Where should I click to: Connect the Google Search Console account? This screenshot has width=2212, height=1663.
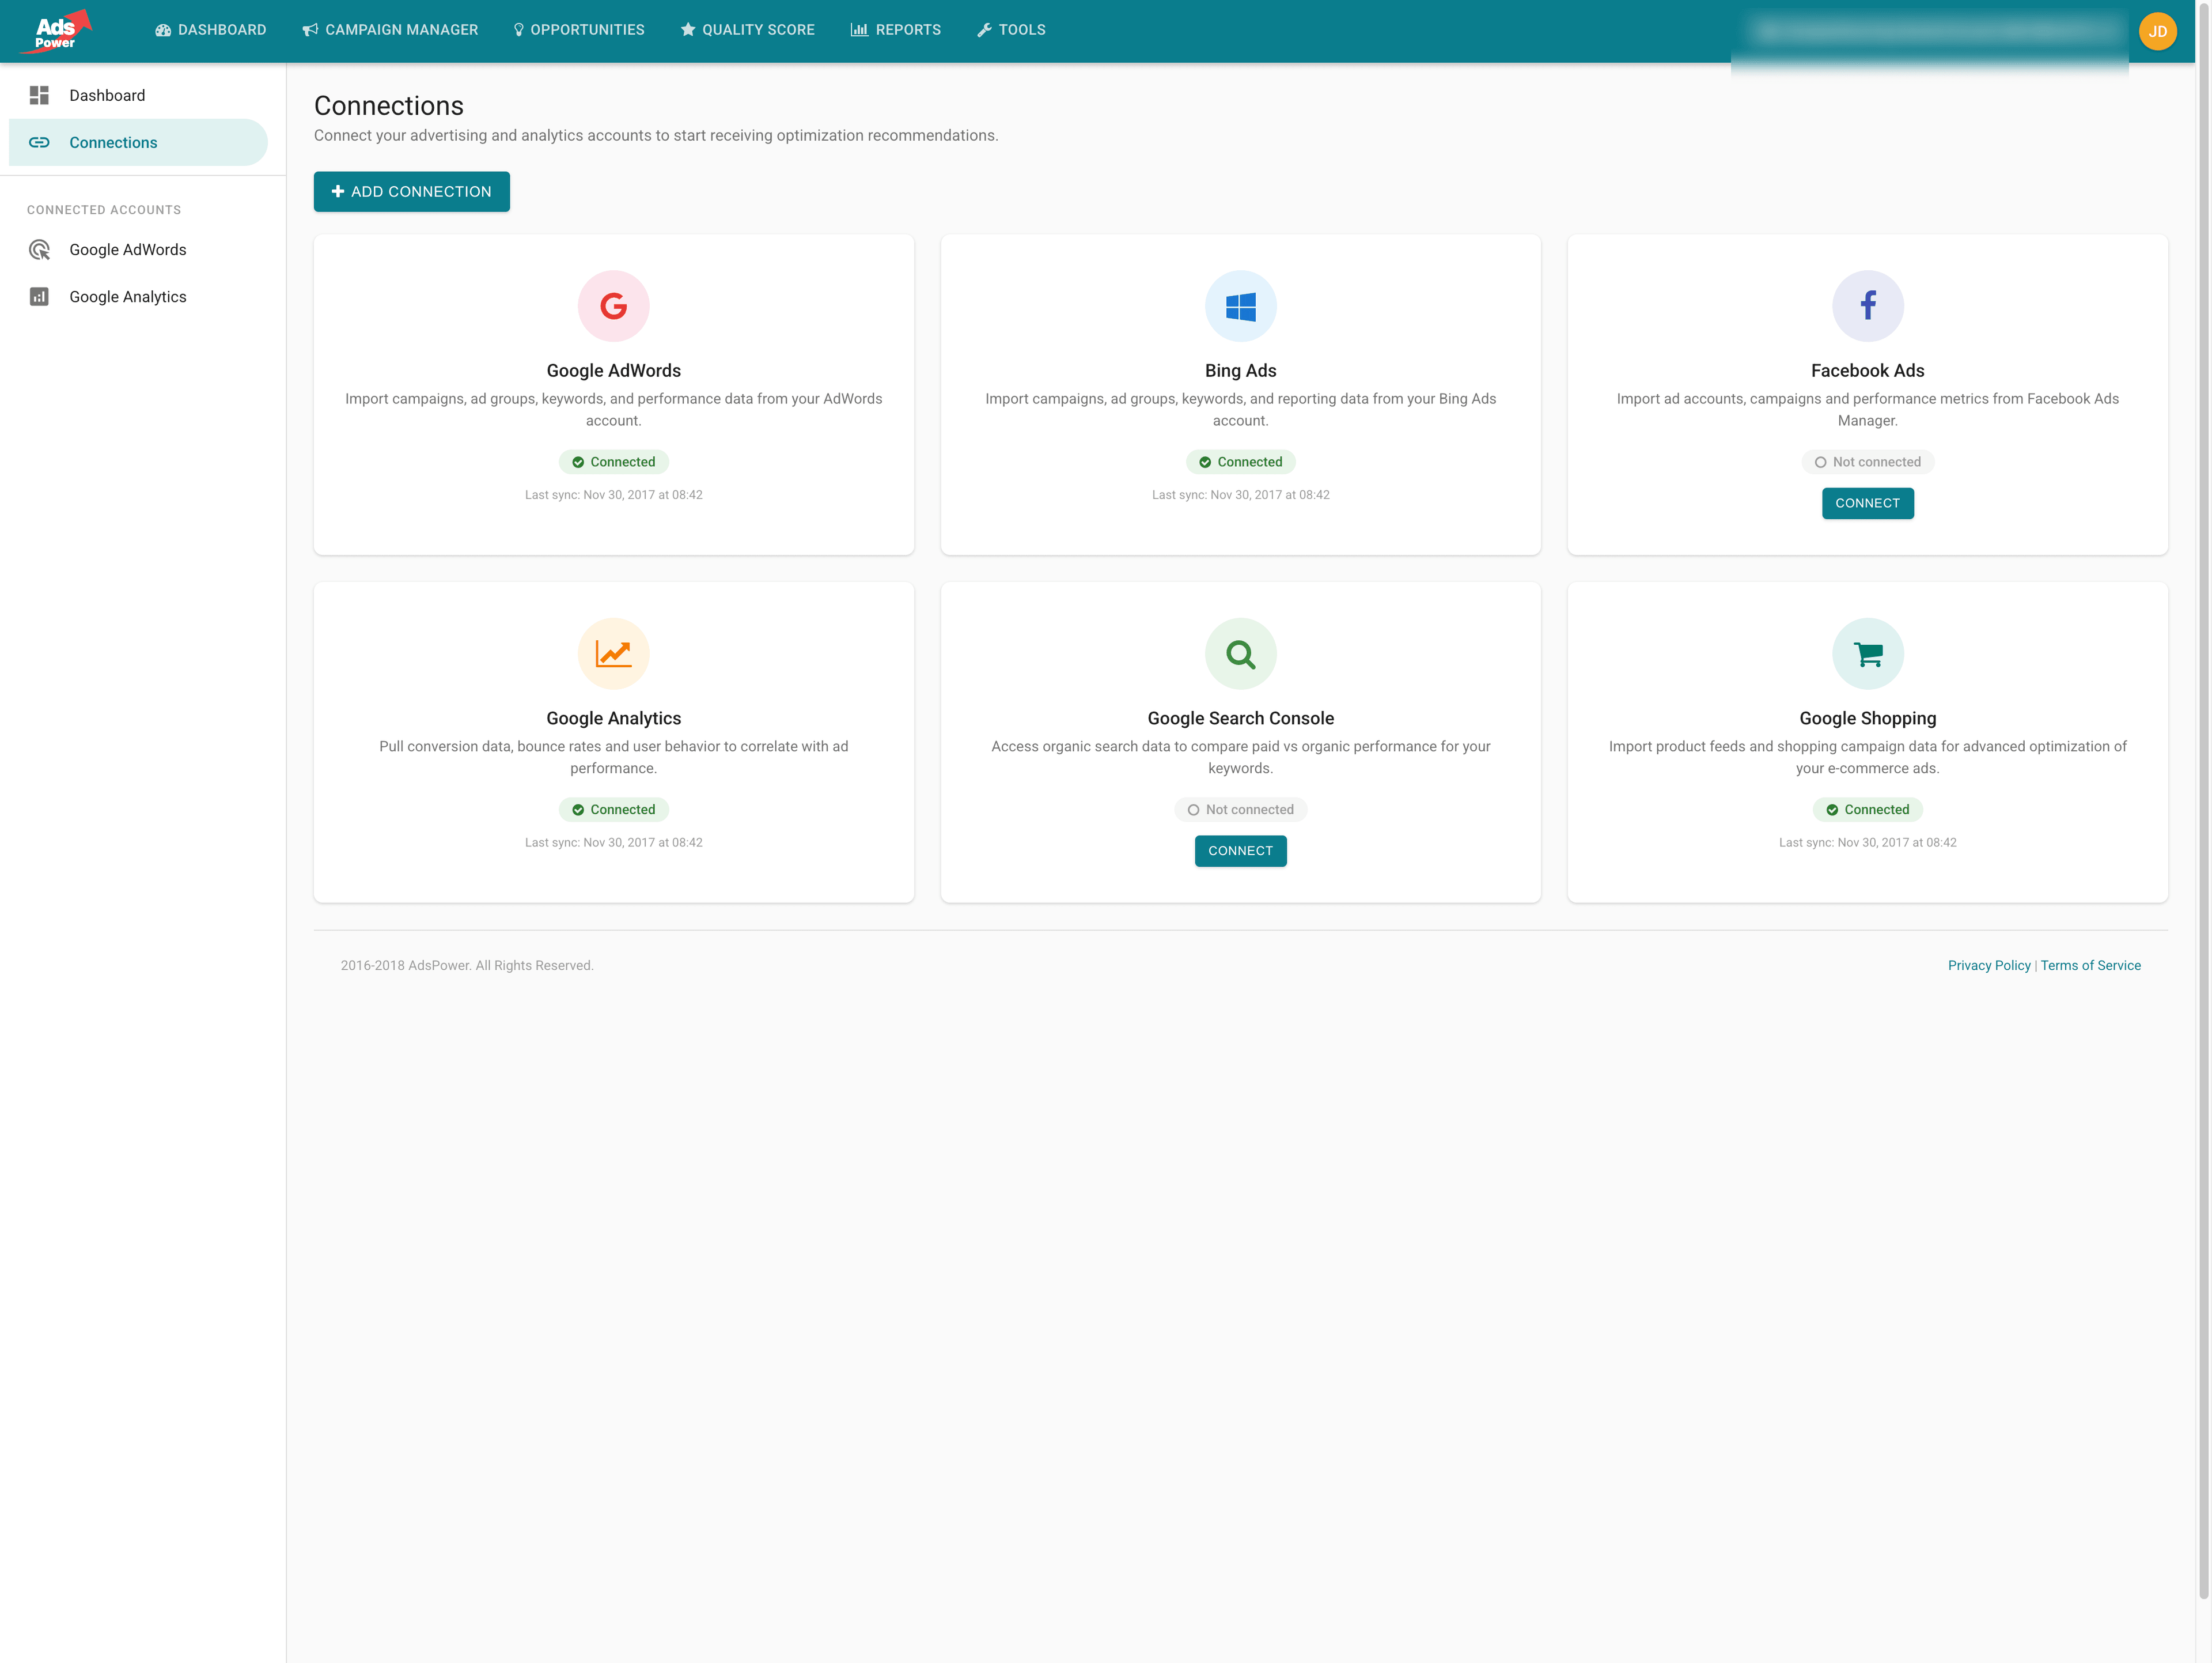[1240, 851]
